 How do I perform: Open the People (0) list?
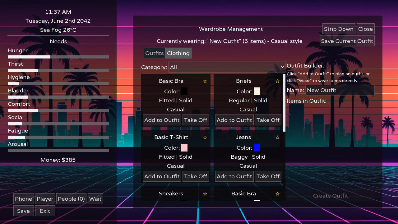click(x=71, y=199)
